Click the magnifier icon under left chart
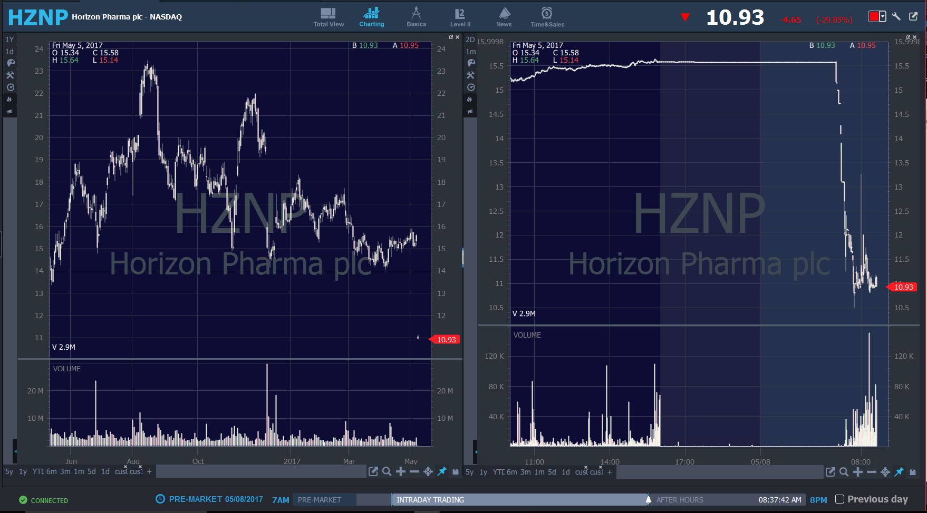 tap(387, 472)
